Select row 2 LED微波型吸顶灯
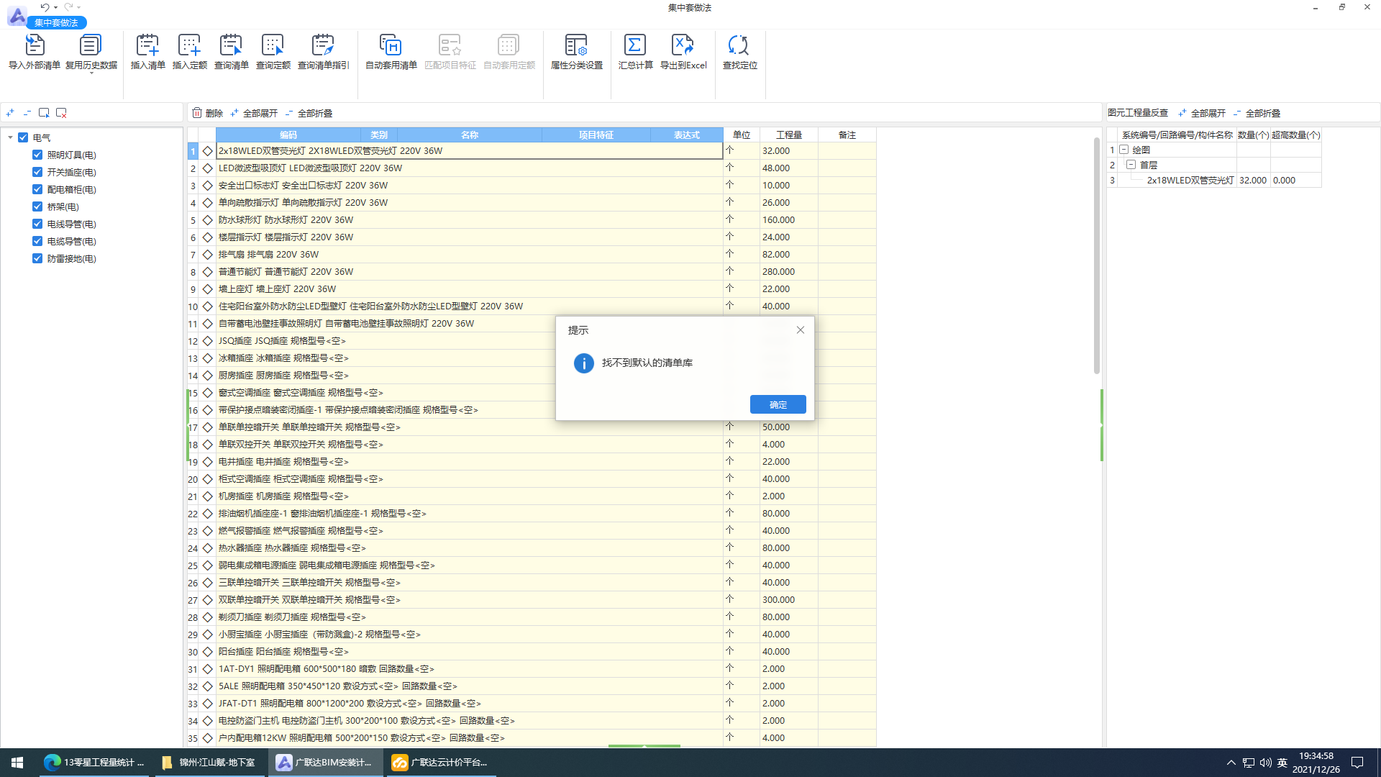Viewport: 1381px width, 777px height. (470, 168)
